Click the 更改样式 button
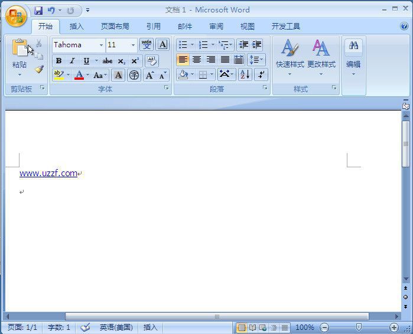Image resolution: width=413 pixels, height=334 pixels. tap(321, 57)
